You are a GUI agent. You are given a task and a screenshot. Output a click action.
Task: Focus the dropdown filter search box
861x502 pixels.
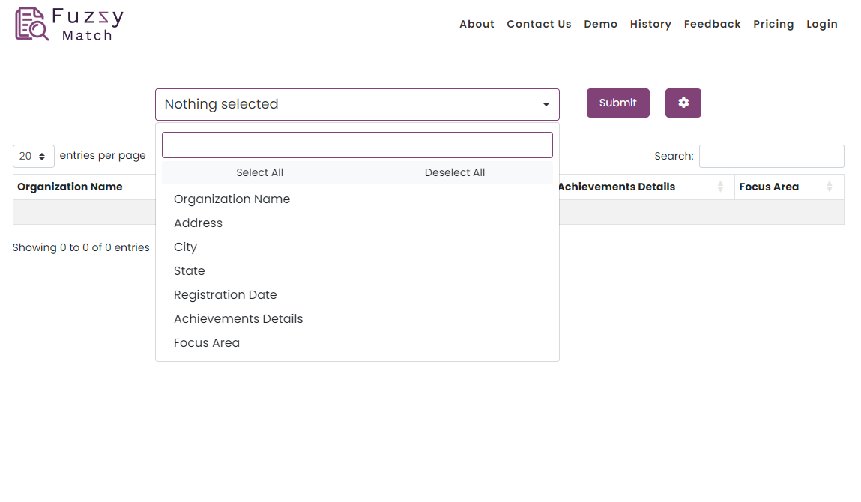click(x=357, y=145)
